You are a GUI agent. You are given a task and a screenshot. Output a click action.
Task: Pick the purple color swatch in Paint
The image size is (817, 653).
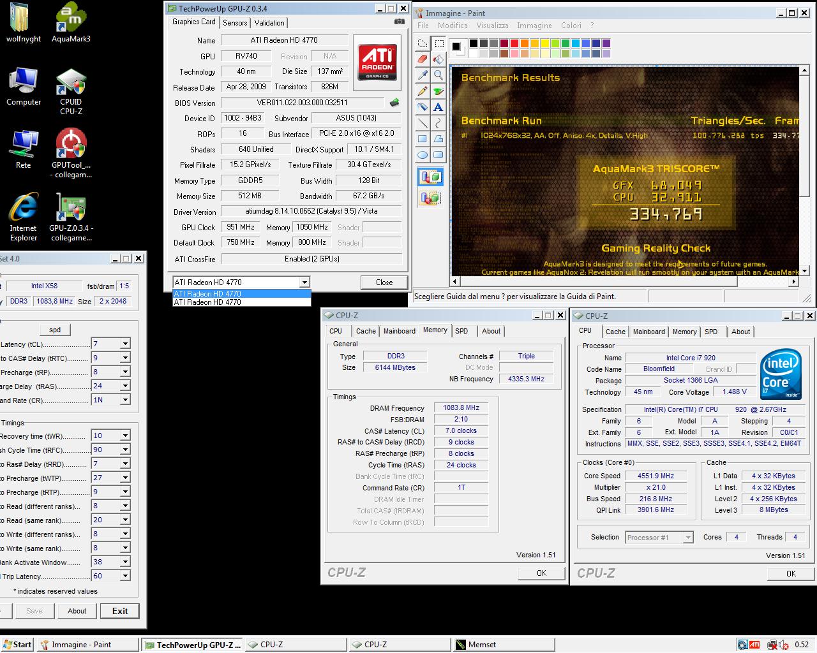606,43
